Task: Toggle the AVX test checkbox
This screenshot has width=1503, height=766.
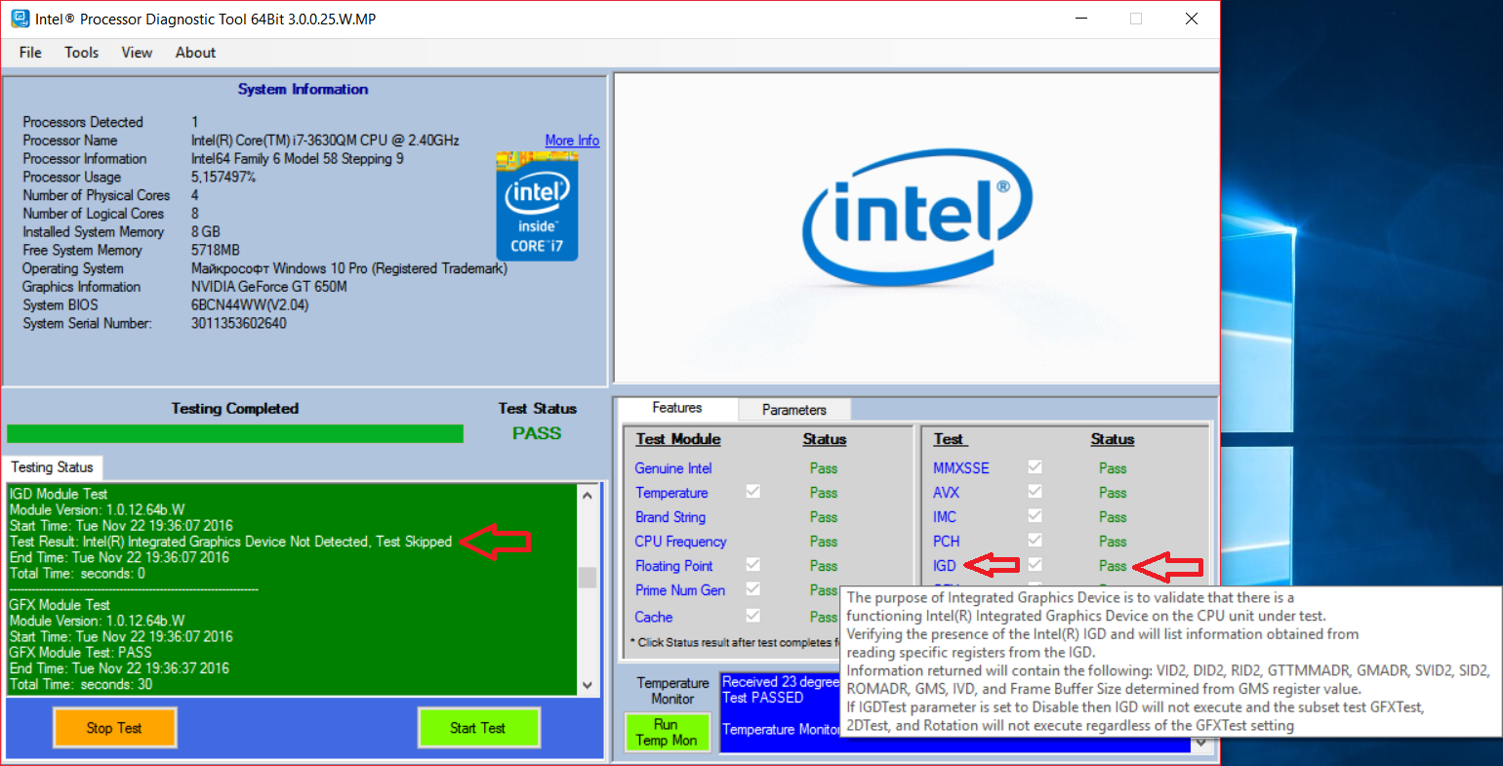Action: 1035,492
